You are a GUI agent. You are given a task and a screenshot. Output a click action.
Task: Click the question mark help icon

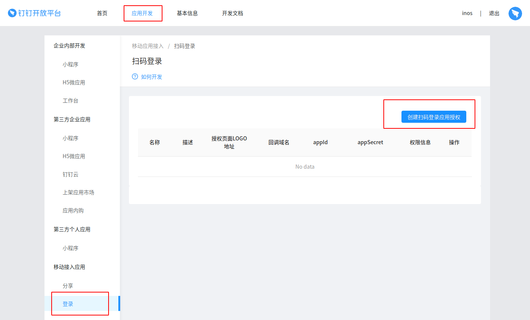[x=135, y=76]
